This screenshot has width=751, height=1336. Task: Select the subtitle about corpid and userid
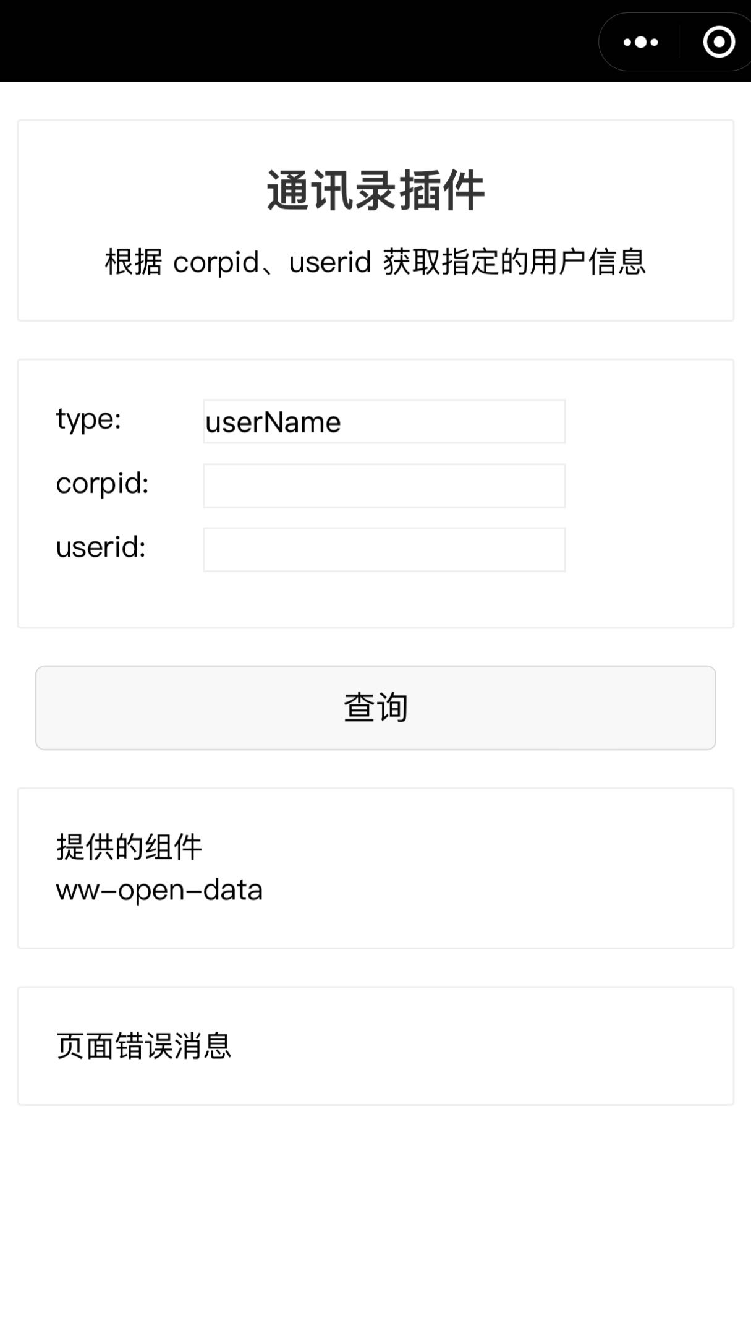click(x=375, y=262)
